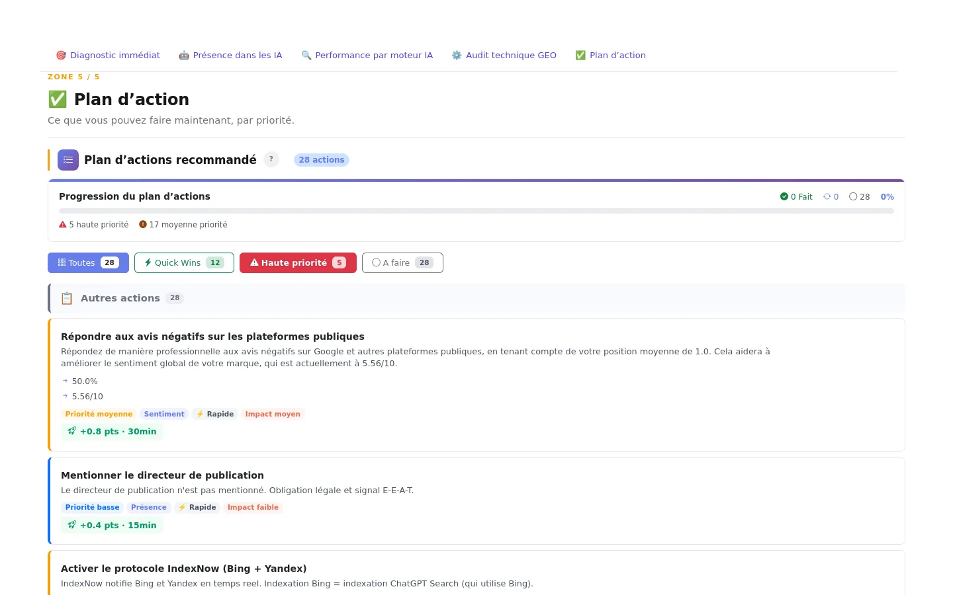Click the green check icon next to 0 Fait
The image size is (953, 595).
(x=784, y=196)
